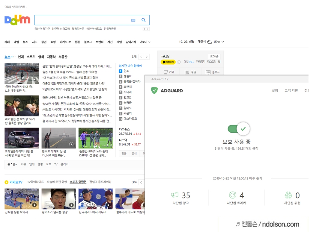Screen dimensions: 310x232
Task: Select the 전설의 홈트레이닝 tab
Action: coord(100,182)
